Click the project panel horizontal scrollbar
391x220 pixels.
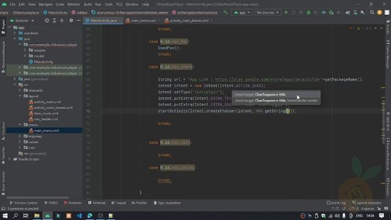37,198
